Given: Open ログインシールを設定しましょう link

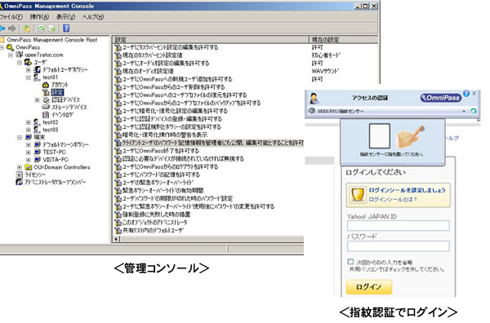Looking at the screenshot, I should (407, 190).
